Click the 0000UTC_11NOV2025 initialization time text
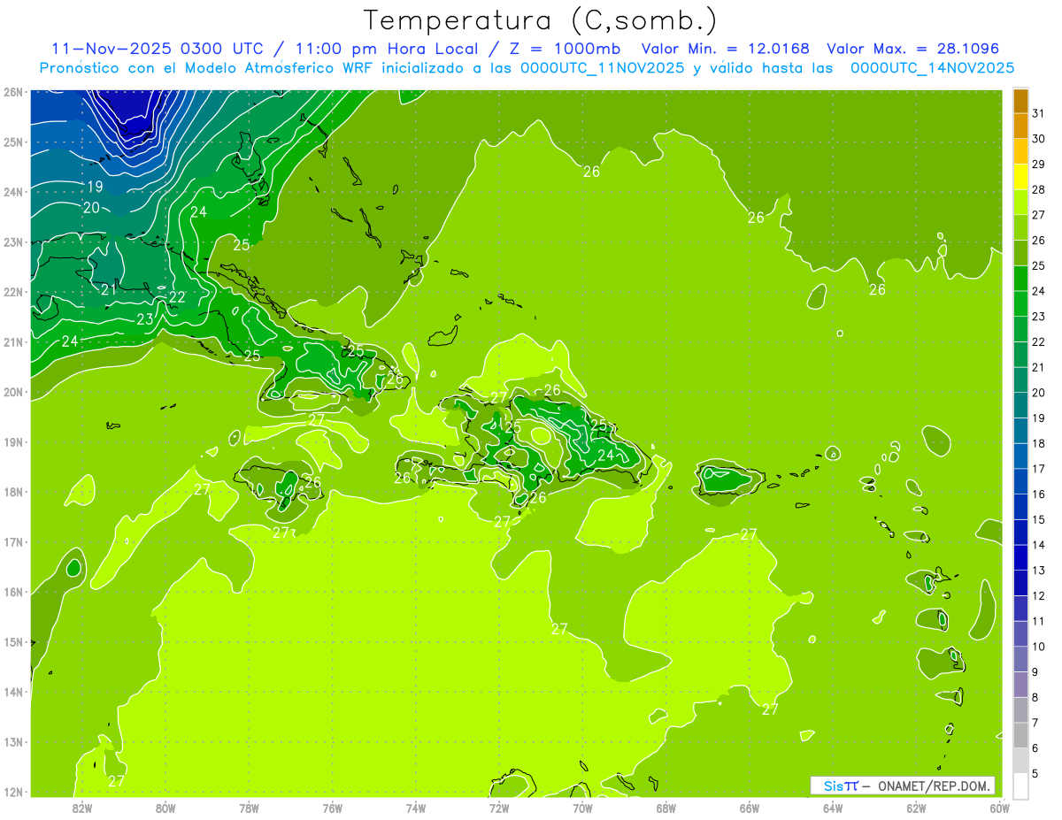 (x=603, y=68)
